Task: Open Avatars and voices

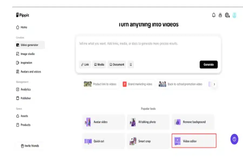Action: click(29, 72)
